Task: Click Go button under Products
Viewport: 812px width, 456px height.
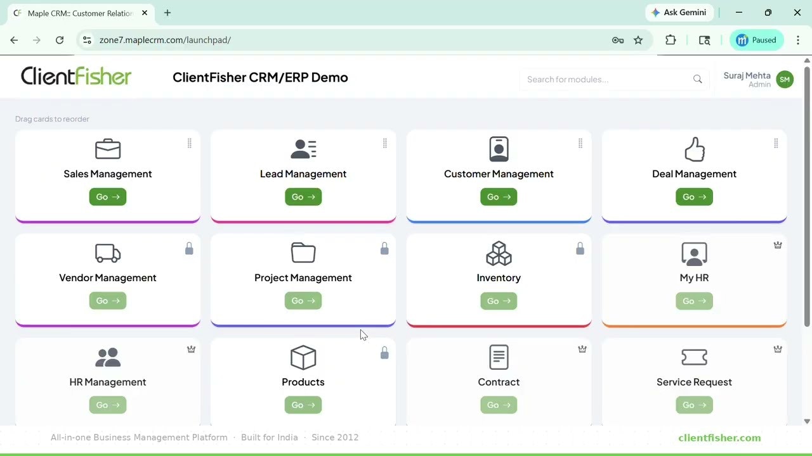Action: (x=303, y=405)
